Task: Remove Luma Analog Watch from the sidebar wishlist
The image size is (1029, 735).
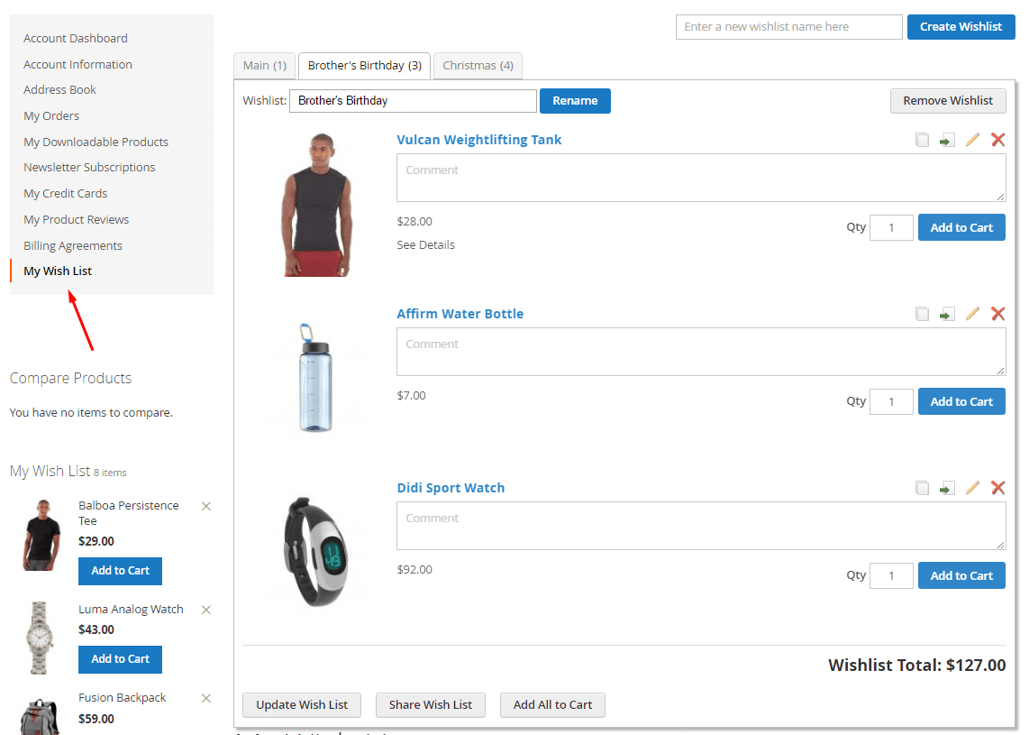Action: point(206,610)
